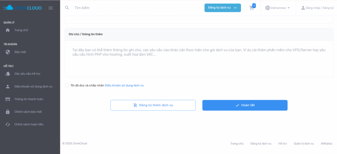This screenshot has width=337, height=154.
Task: Open the shopping cart icon
Action: click(252, 8)
